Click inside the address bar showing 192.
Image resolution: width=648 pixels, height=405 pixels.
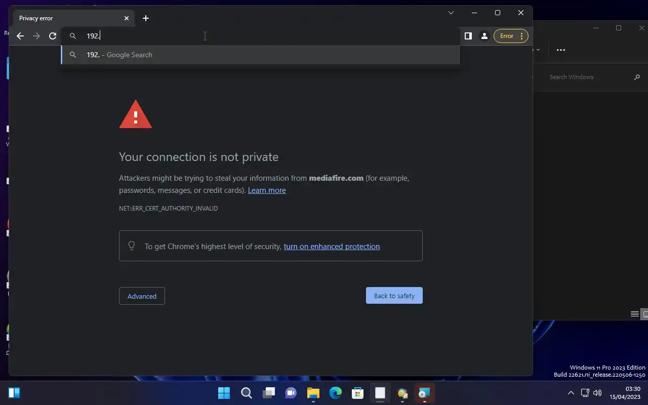click(x=261, y=36)
